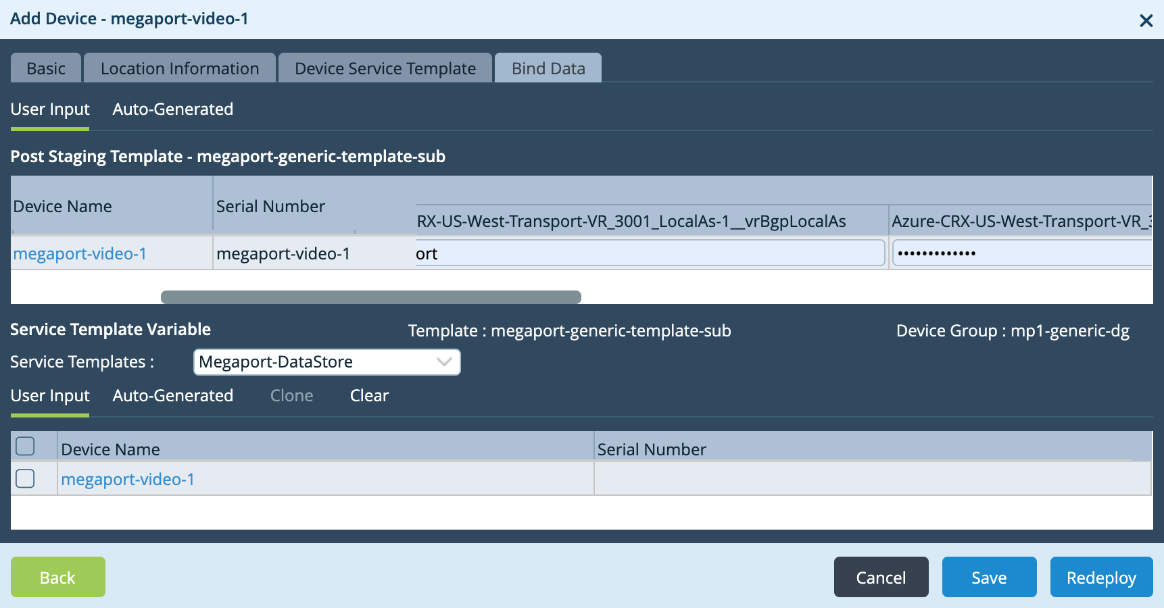Click Redeploy to push device configuration
The image size is (1164, 608).
click(1101, 578)
